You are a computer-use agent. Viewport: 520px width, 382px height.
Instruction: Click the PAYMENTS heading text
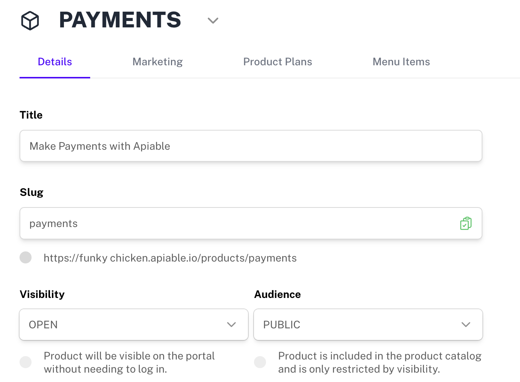[x=120, y=20]
